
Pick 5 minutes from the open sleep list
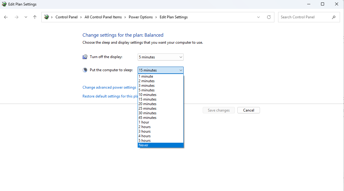(x=161, y=90)
